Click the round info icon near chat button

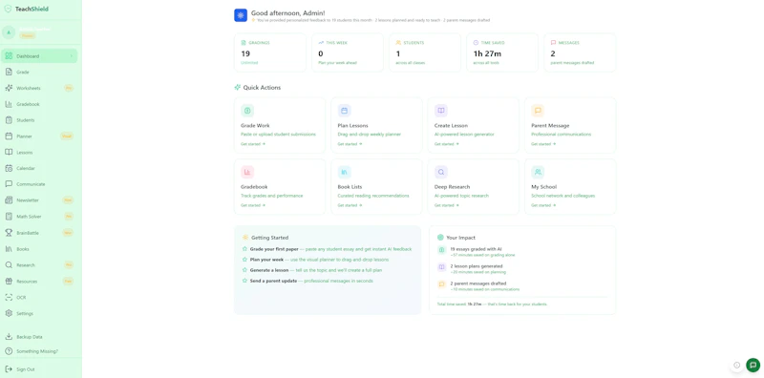[736, 365]
